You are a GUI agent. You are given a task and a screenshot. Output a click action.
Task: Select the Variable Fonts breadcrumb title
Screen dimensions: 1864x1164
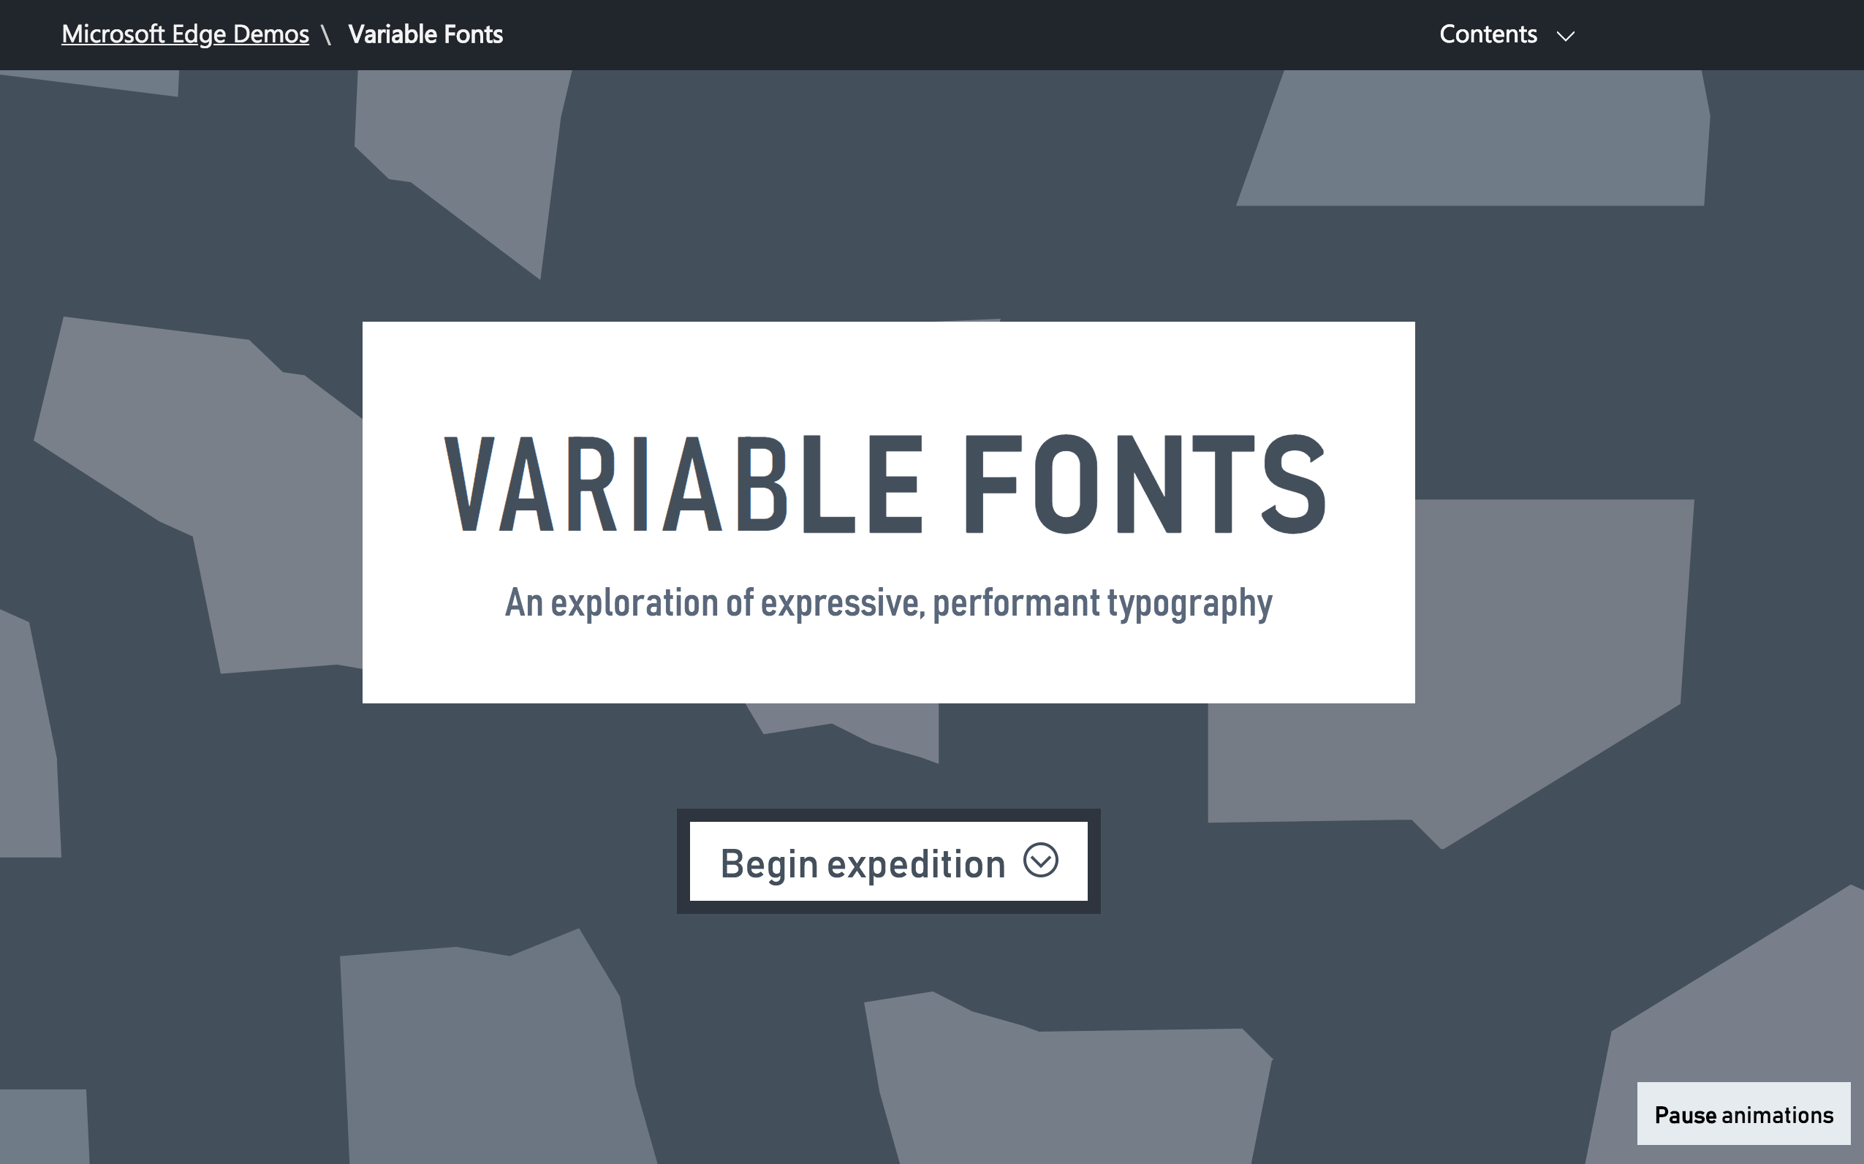tap(425, 34)
